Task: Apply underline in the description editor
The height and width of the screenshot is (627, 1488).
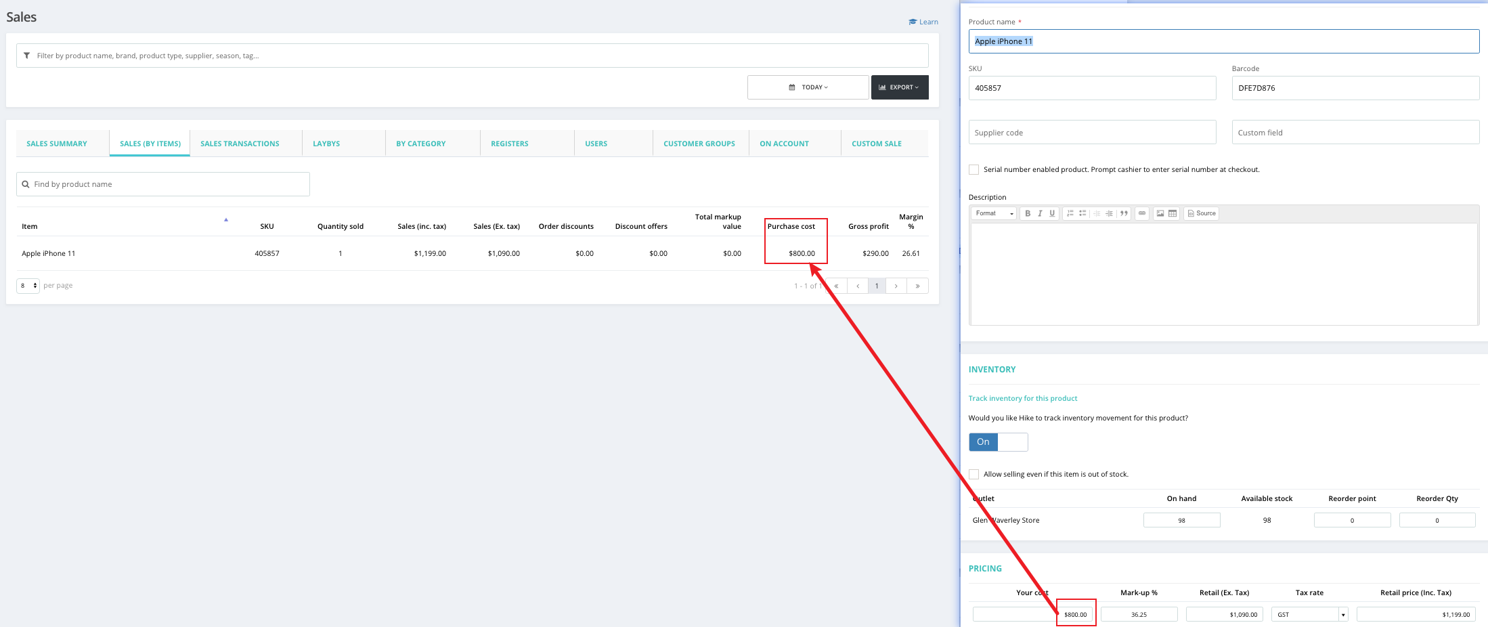Action: (x=1052, y=213)
